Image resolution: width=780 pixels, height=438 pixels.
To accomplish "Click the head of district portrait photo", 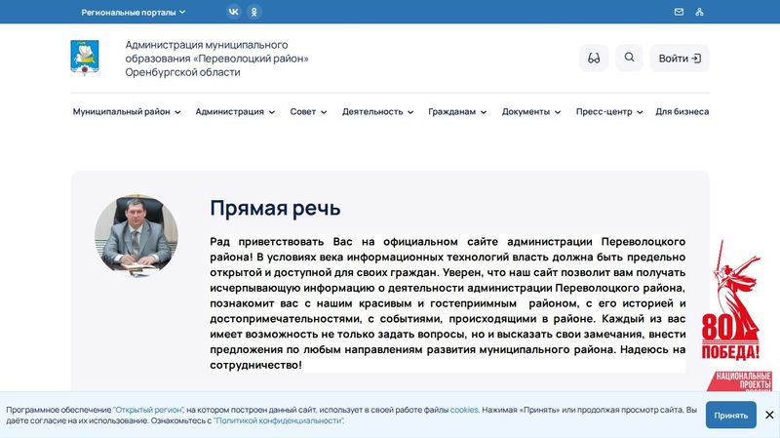I will [x=136, y=234].
